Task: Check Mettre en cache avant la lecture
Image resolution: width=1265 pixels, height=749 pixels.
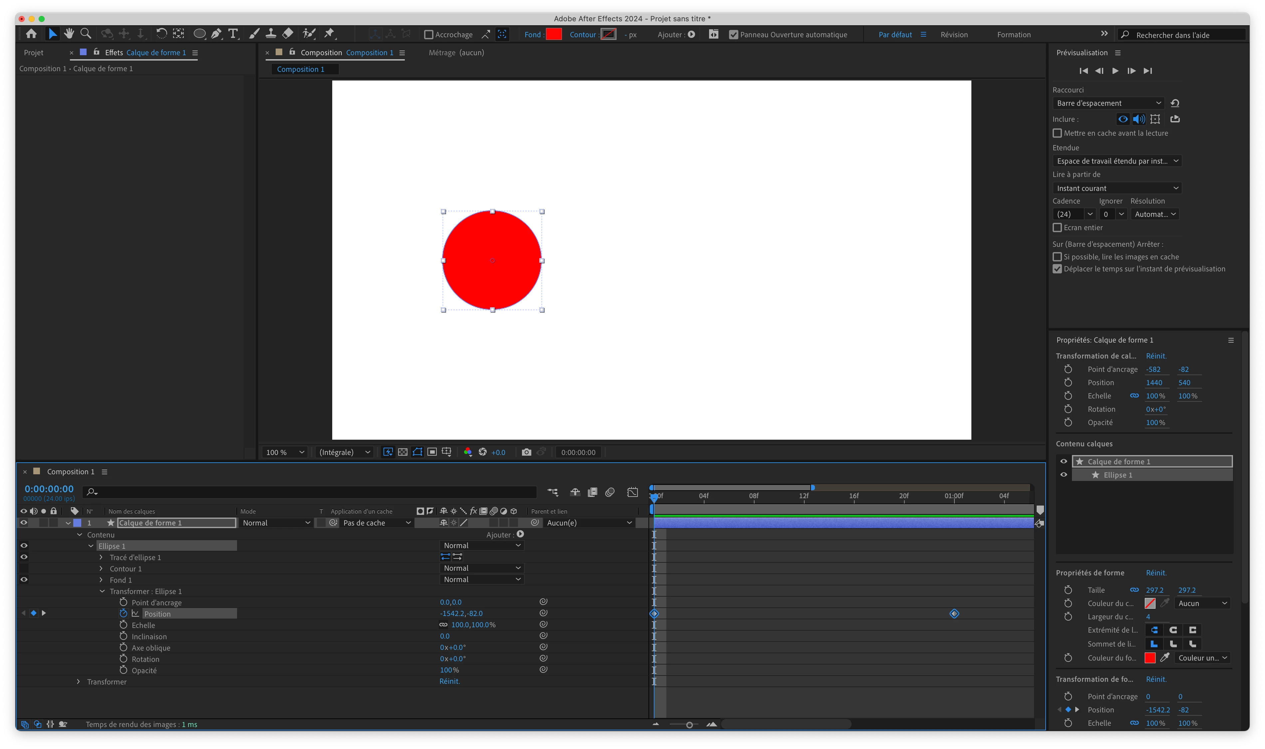Action: [x=1057, y=133]
